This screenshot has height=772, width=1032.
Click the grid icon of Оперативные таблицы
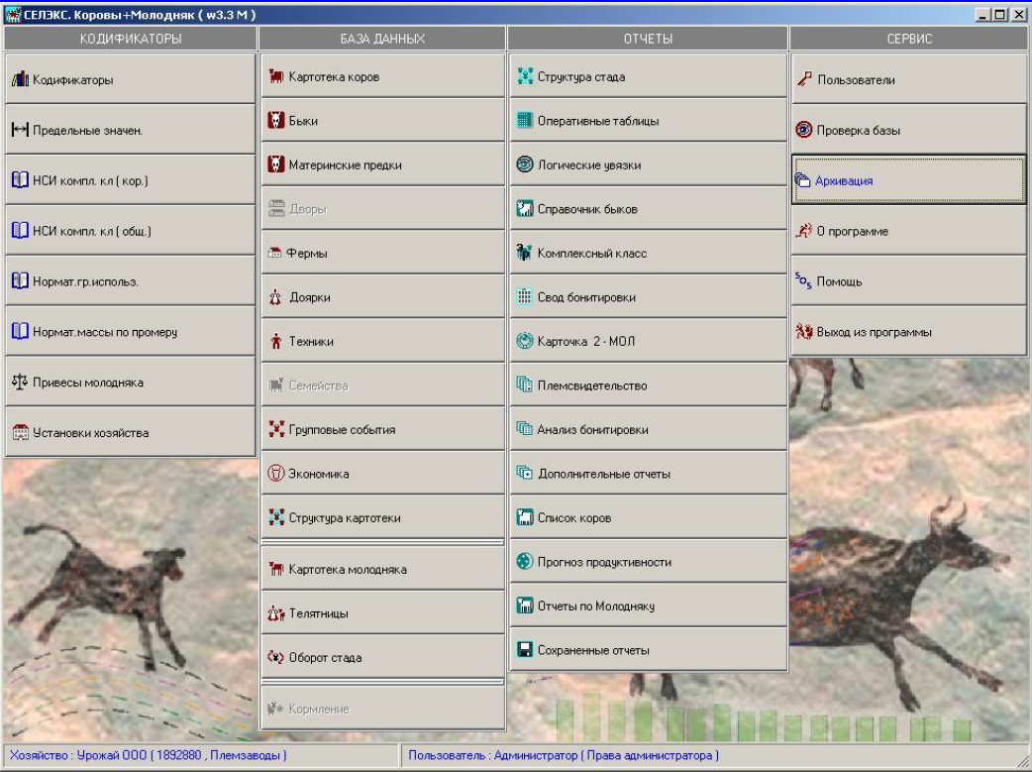(x=525, y=121)
